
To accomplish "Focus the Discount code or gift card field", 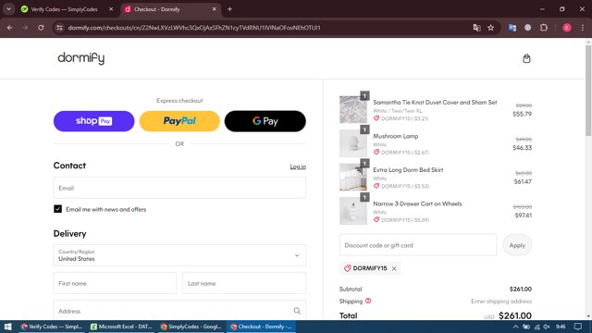I will (418, 245).
